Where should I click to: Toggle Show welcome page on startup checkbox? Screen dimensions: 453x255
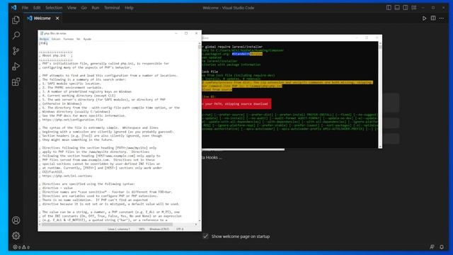pyautogui.click(x=205, y=236)
